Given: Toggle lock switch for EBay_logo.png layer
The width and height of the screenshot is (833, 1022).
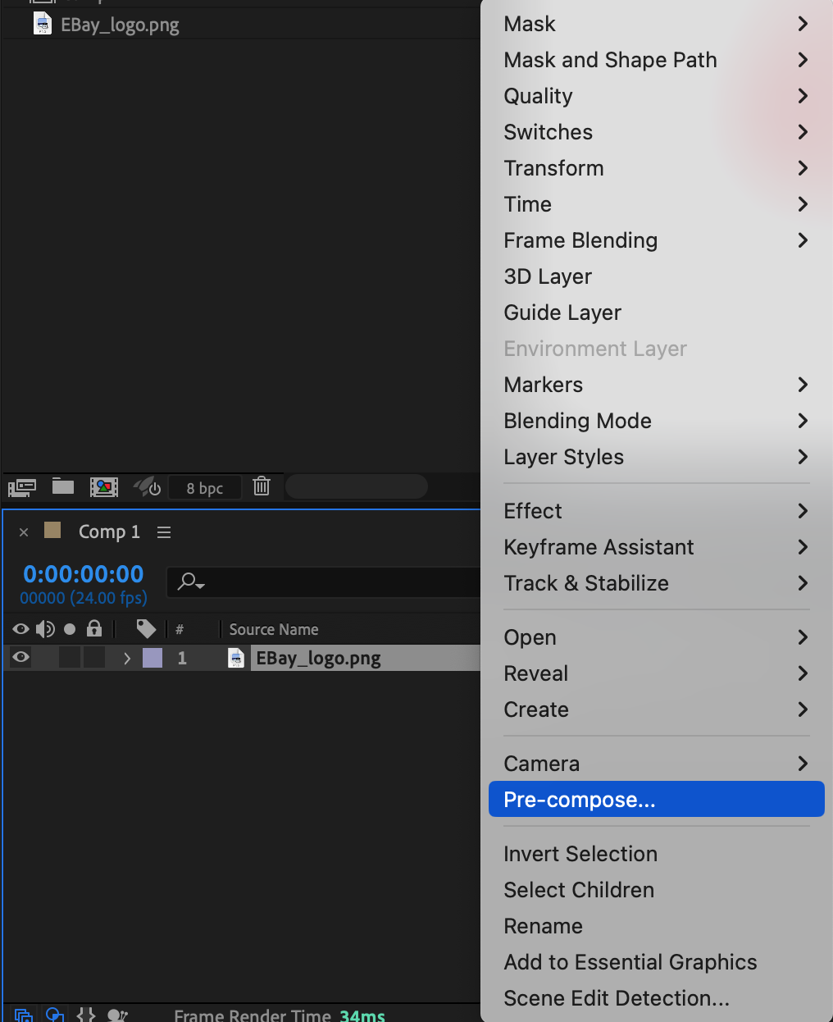Looking at the screenshot, I should click(94, 657).
